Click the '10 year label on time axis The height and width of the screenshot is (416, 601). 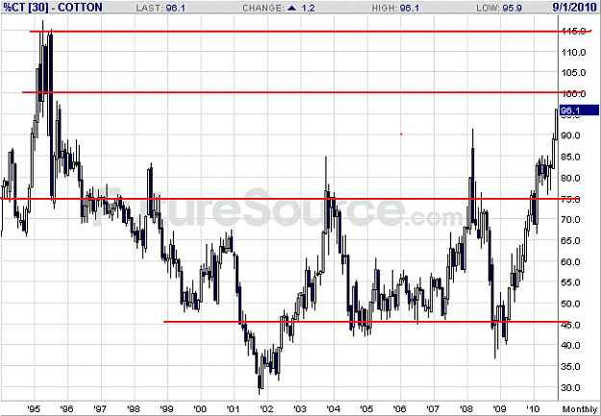coord(533,408)
